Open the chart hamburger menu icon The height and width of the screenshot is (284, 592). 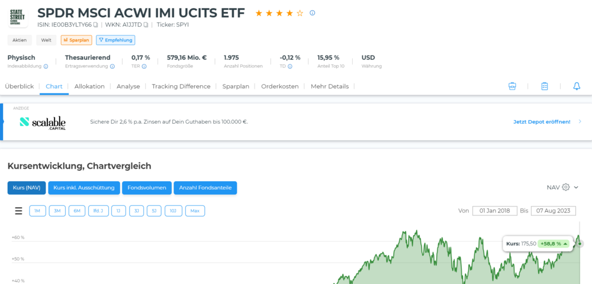coord(18,211)
